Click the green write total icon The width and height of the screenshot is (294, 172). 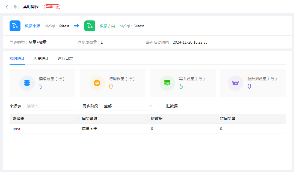(167, 83)
